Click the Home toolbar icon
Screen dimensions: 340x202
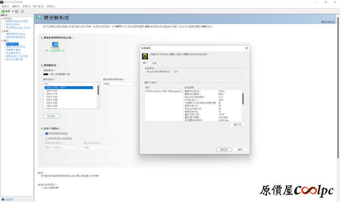23,11
